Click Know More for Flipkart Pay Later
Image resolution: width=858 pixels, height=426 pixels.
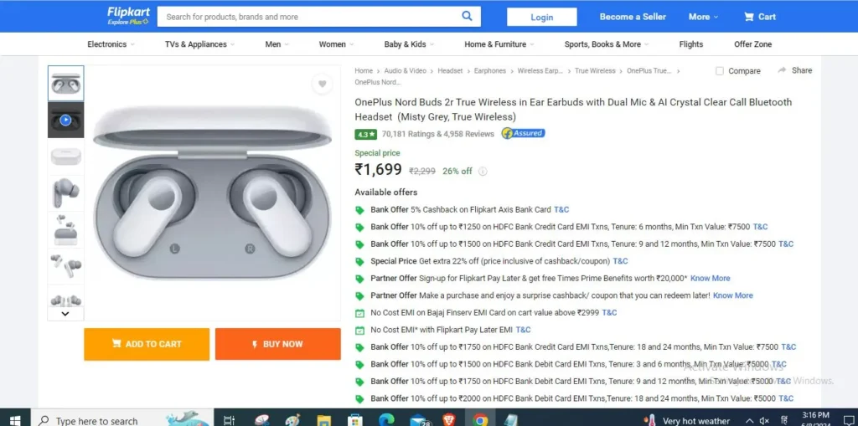710,278
